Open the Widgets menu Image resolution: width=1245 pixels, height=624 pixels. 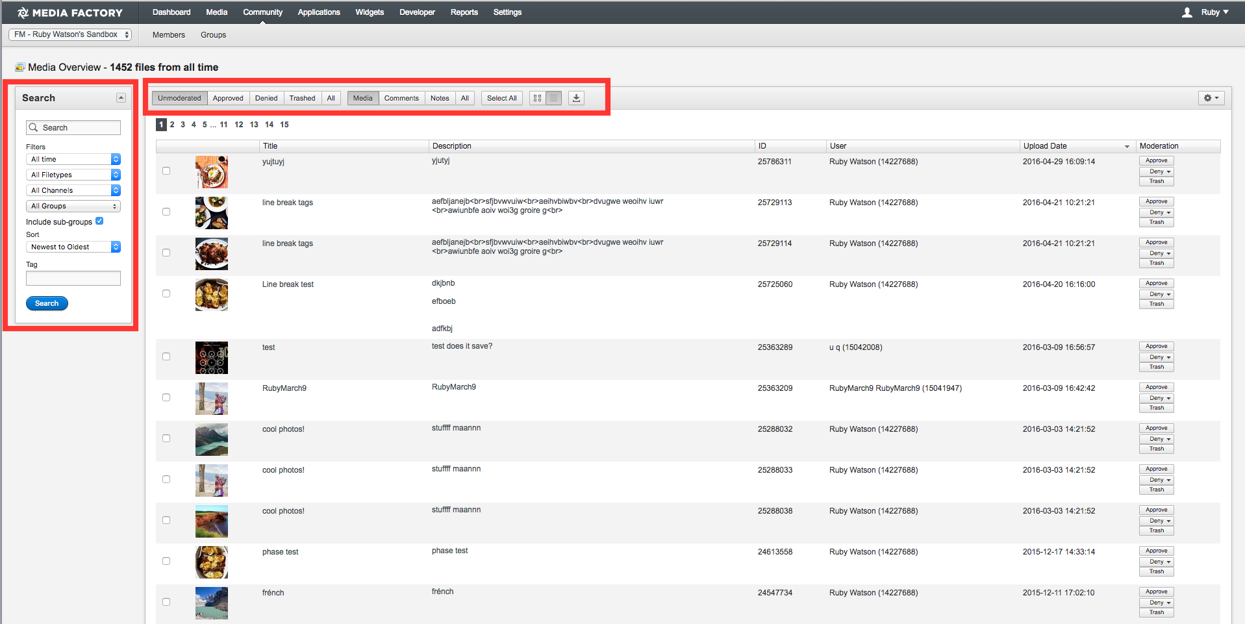tap(370, 12)
